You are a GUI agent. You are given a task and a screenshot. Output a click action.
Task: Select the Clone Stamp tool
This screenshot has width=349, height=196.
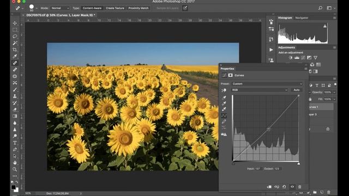click(x=15, y=96)
